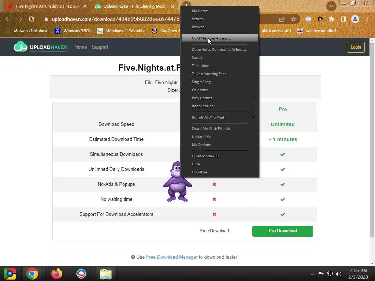The width and height of the screenshot is (375, 281).
Task: Open the 'you are an idiot!' bookmark
Action: [x=317, y=31]
